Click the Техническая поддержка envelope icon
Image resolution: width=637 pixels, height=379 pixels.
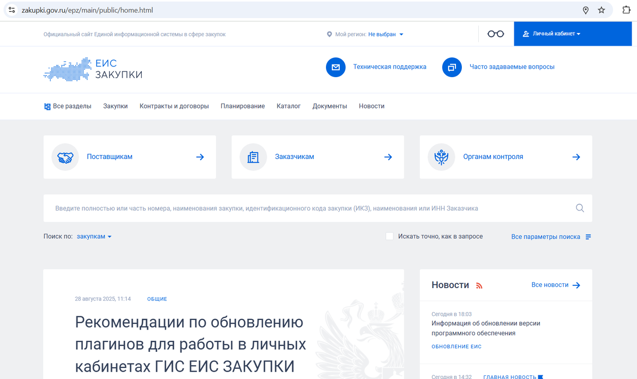click(336, 67)
